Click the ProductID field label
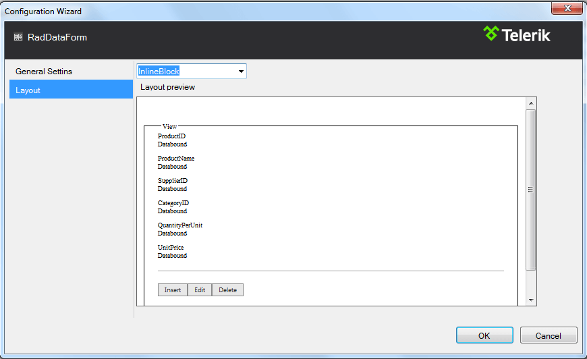Screen dimensions: 587x359 (171, 136)
